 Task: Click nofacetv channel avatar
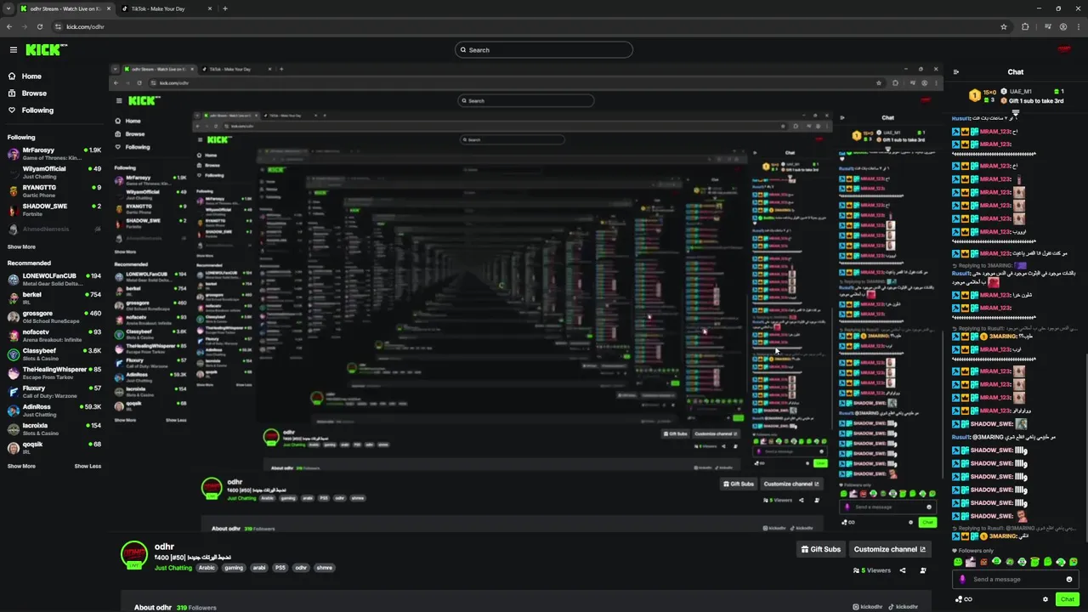click(x=14, y=336)
